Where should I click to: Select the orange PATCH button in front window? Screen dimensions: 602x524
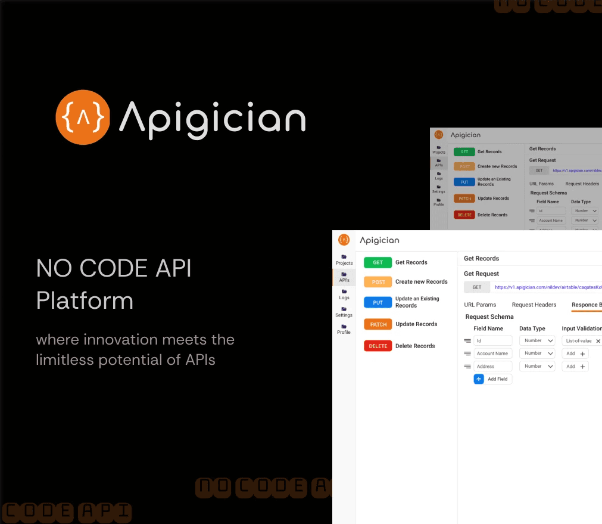click(378, 324)
